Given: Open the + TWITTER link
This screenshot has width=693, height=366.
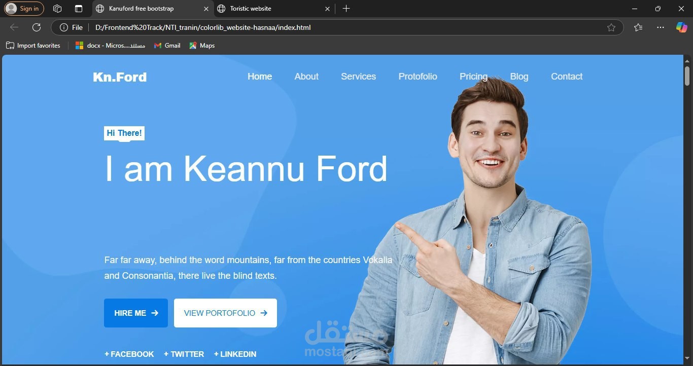Looking at the screenshot, I should [x=184, y=354].
